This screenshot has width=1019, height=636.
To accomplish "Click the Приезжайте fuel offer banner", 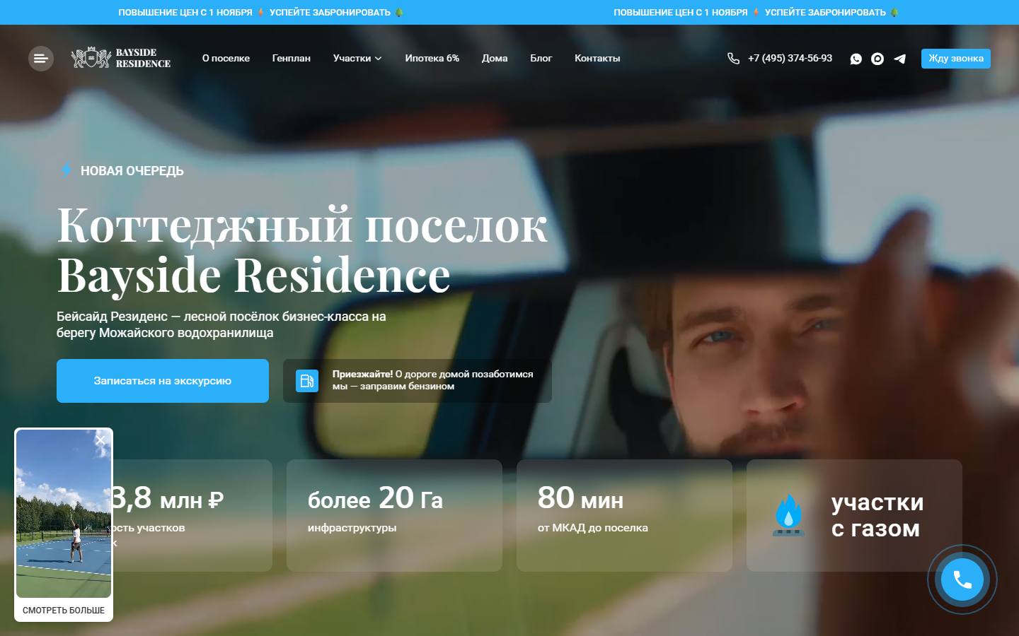I will click(418, 381).
